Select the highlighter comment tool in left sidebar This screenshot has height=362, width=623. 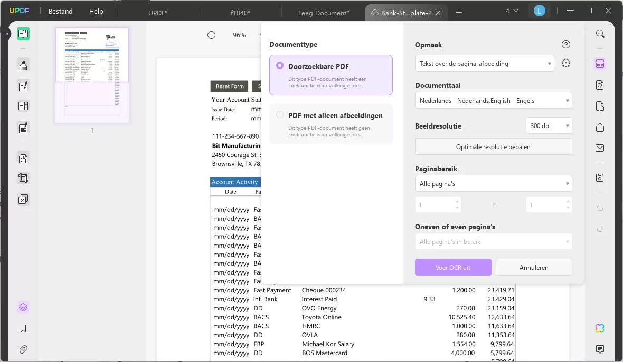tap(23, 65)
